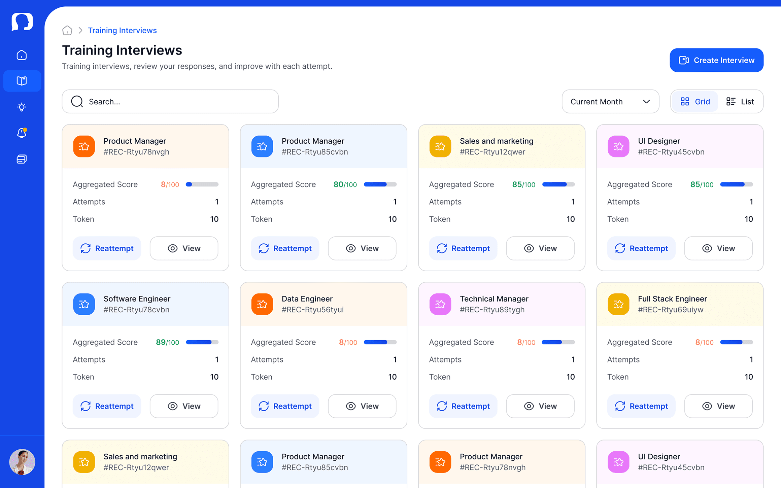Reattempt the Sales and marketing interview
Screen dimensions: 781x488
[463, 248]
